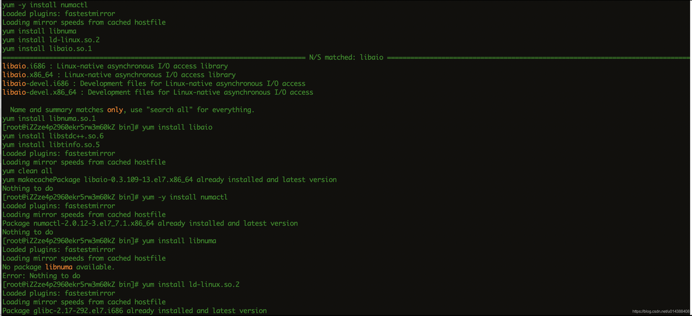Select the libaio.i686 package result line
This screenshot has height=316, width=692.
pyautogui.click(x=114, y=66)
